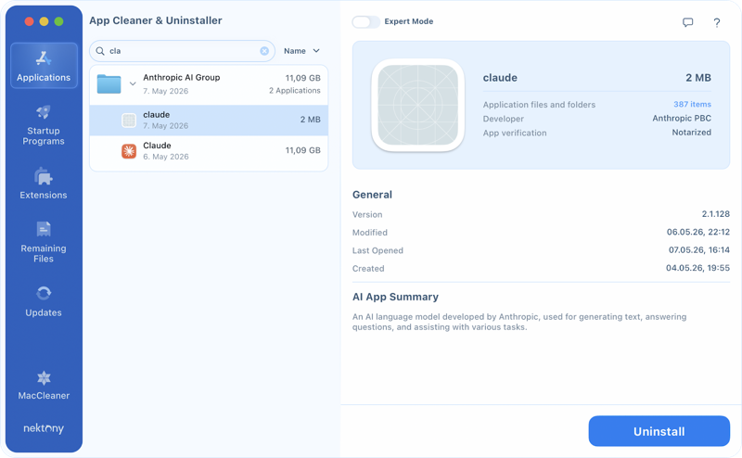Click the App verification label
This screenshot has height=458, width=742.
[x=515, y=133]
